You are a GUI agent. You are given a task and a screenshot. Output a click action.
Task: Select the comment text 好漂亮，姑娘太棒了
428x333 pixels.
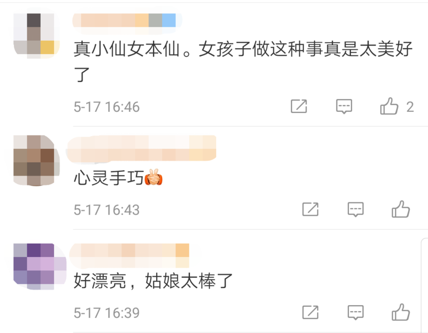tap(153, 281)
